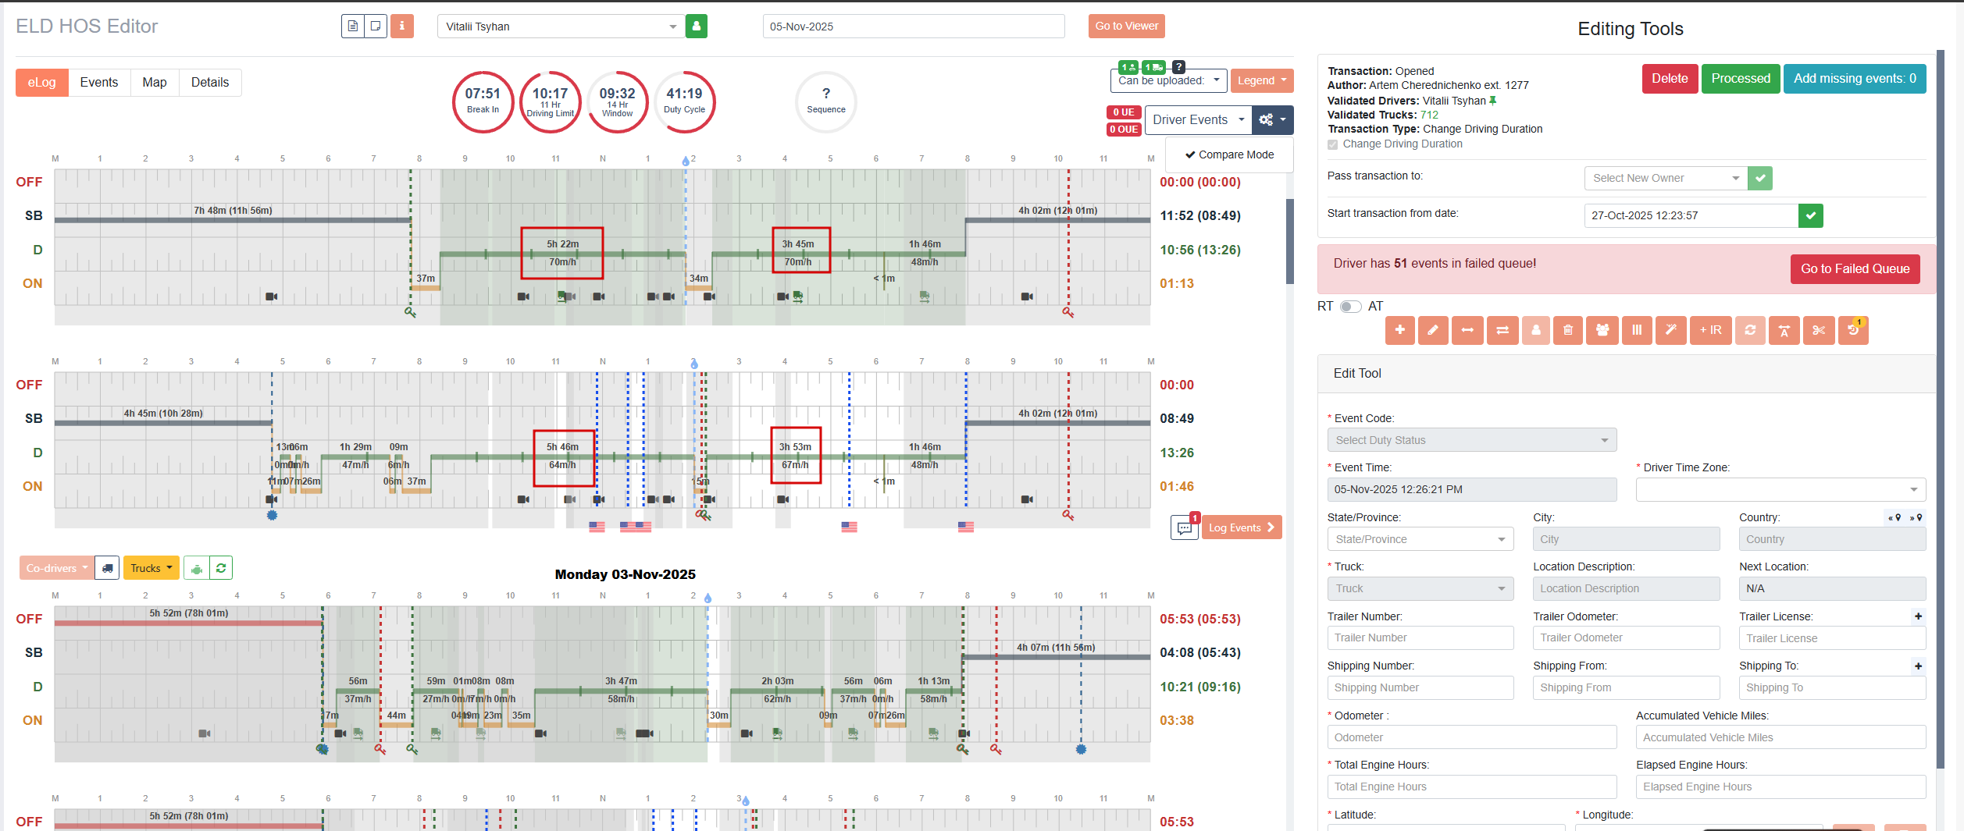1964x831 pixels.
Task: Click the green driver count badge
Action: pyautogui.click(x=1129, y=67)
